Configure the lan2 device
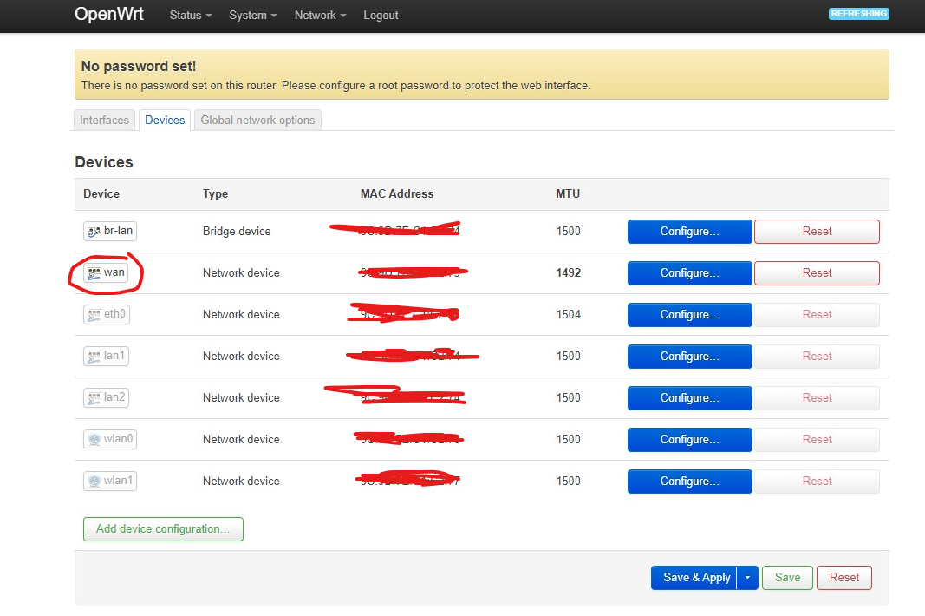The height and width of the screenshot is (616, 925). click(689, 398)
